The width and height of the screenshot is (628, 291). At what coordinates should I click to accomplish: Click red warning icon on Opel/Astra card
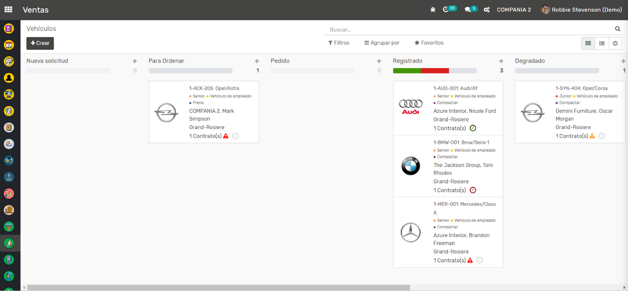click(x=226, y=136)
